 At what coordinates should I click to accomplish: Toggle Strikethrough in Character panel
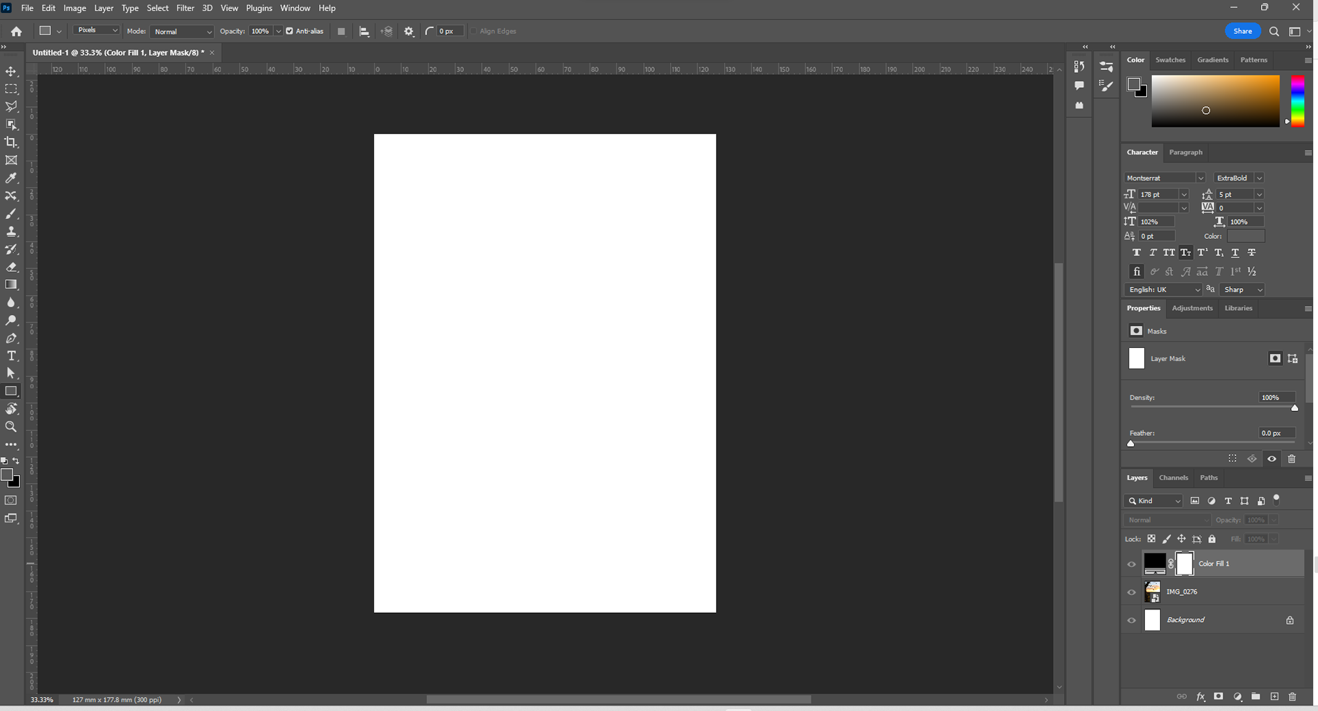pyautogui.click(x=1251, y=253)
